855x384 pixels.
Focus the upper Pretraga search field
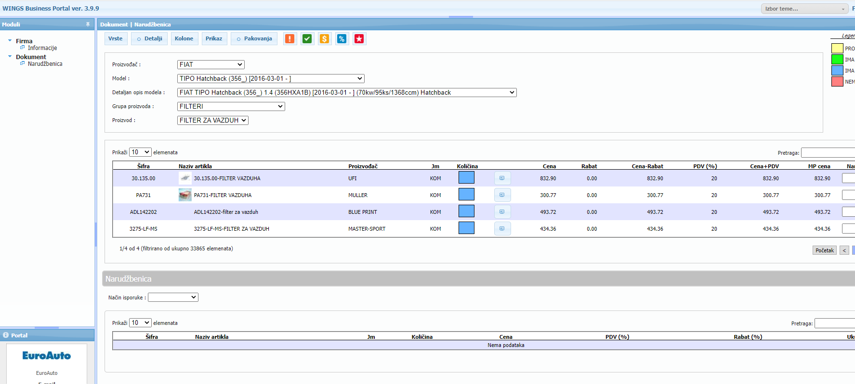click(828, 153)
